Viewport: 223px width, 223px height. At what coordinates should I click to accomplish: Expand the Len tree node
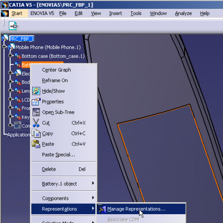10,90
